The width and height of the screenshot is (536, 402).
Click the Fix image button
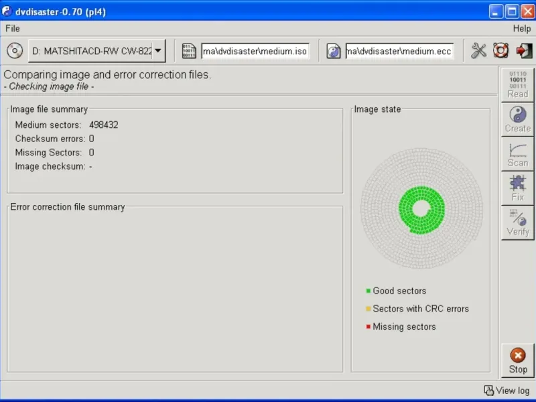[517, 188]
